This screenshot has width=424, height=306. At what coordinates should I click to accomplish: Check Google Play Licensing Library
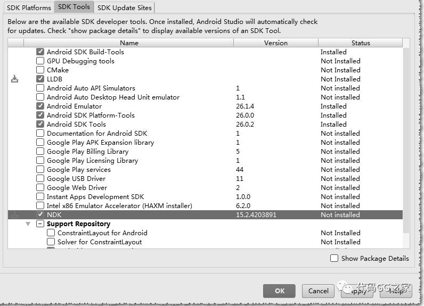[40, 160]
